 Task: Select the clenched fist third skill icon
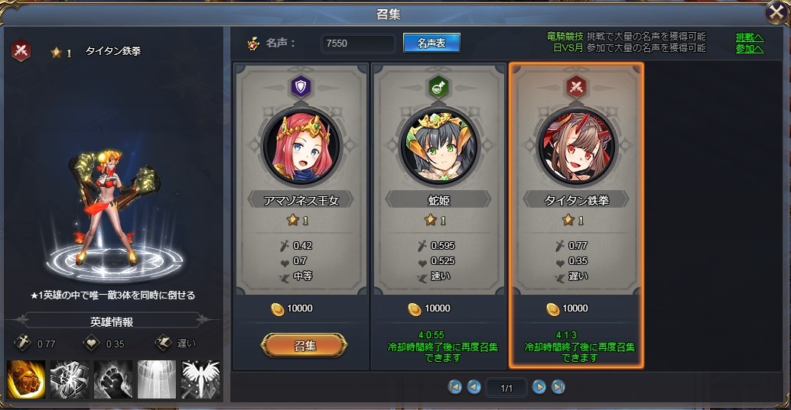(x=113, y=379)
